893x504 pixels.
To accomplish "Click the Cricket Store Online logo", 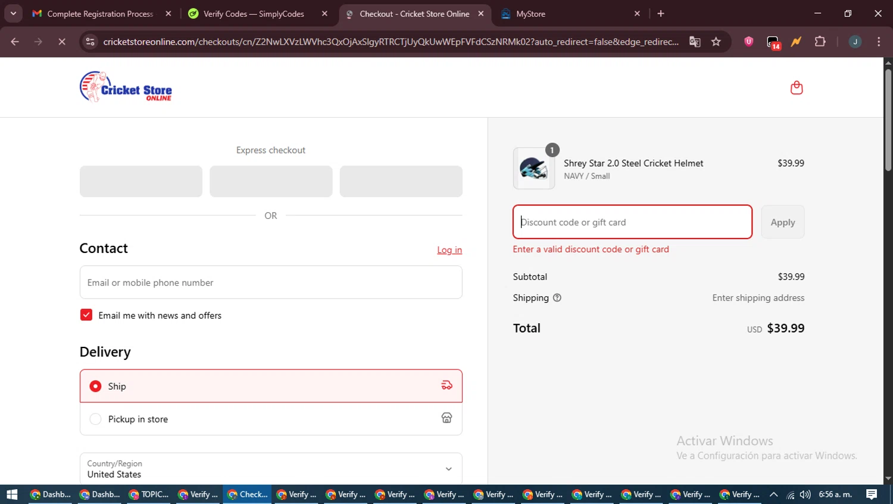I will 126,87.
